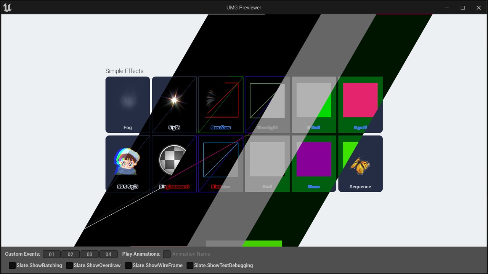Trigger custom event 03

(x=90, y=254)
